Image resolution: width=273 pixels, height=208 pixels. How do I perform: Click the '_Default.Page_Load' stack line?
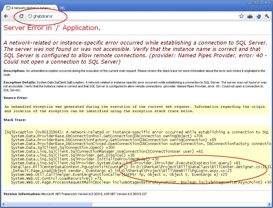click(x=121, y=171)
